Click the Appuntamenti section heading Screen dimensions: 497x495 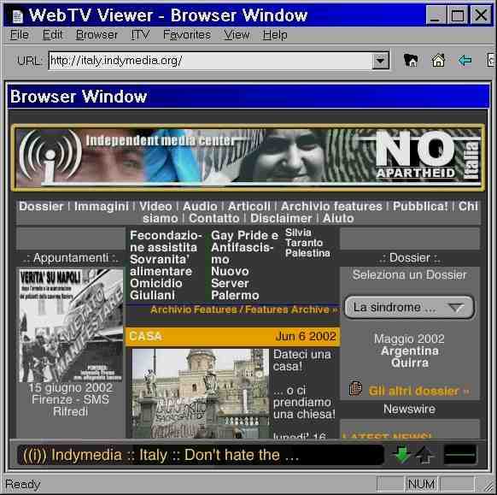coord(71,258)
